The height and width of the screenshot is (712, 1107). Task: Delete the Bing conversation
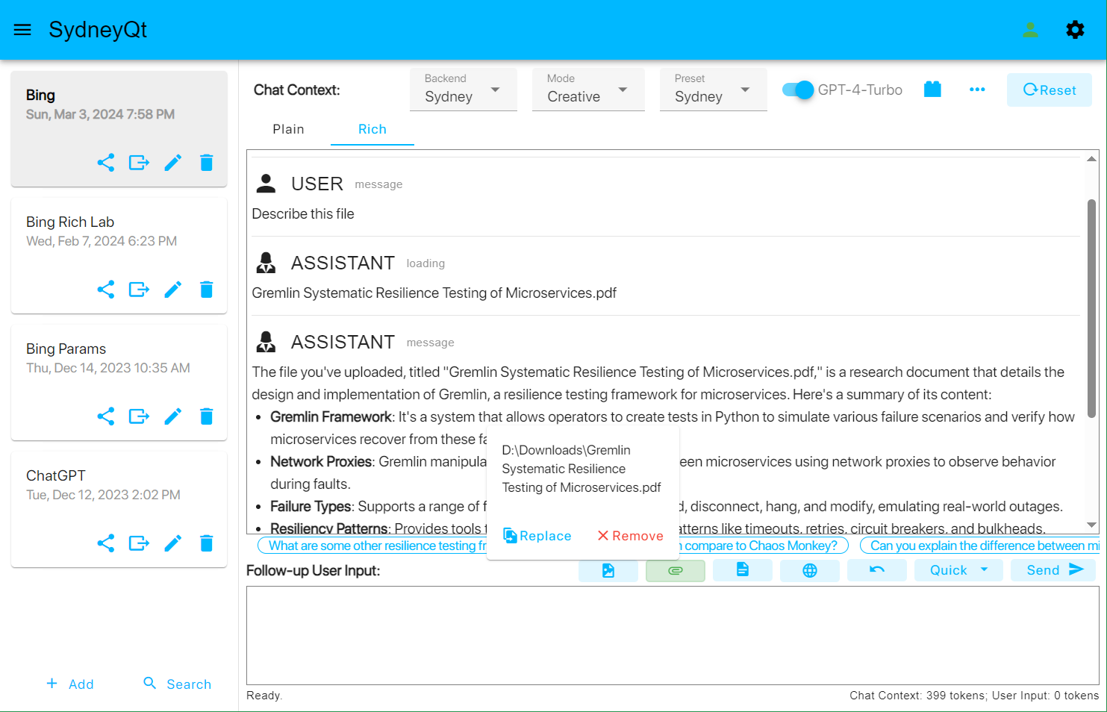[207, 163]
